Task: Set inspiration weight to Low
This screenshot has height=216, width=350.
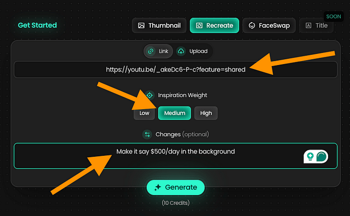Action: tap(144, 113)
